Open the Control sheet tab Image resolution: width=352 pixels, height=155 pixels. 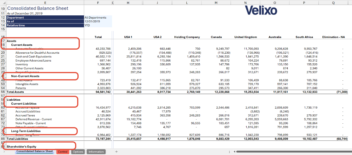[x=63, y=152]
